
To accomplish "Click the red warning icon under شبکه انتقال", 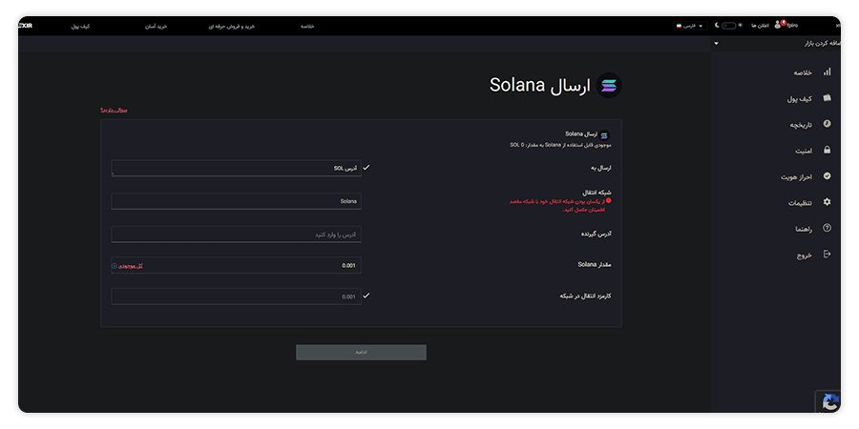I will 608,201.
